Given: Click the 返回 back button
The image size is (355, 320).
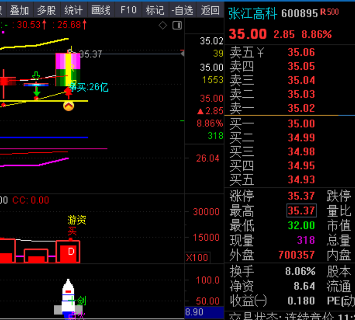Looking at the screenshot, I should pos(210,10).
